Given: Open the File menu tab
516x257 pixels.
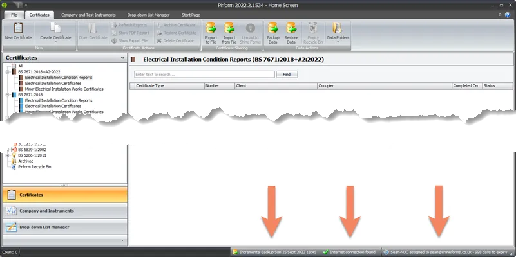Looking at the screenshot, I should click(x=14, y=14).
